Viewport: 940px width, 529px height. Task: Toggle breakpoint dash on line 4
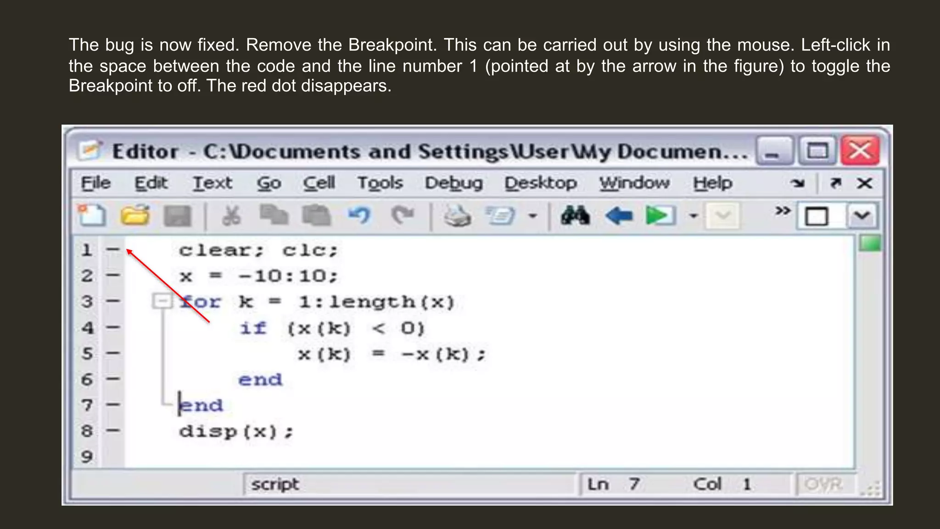point(113,327)
